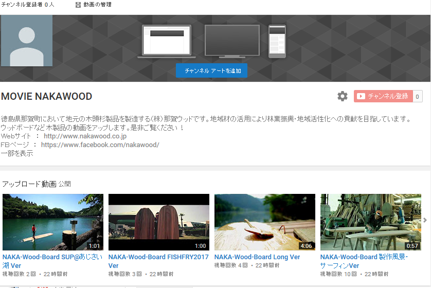The height and width of the screenshot is (288, 431).
Task: Click the red channel subscribe button (チャンネル登録)
Action: click(x=383, y=96)
